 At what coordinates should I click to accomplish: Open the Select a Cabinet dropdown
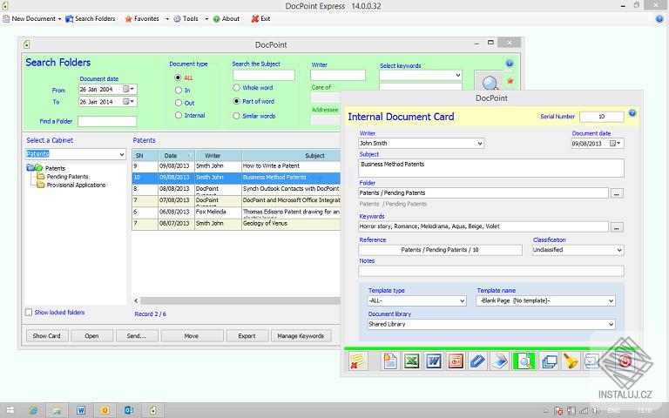(122, 154)
